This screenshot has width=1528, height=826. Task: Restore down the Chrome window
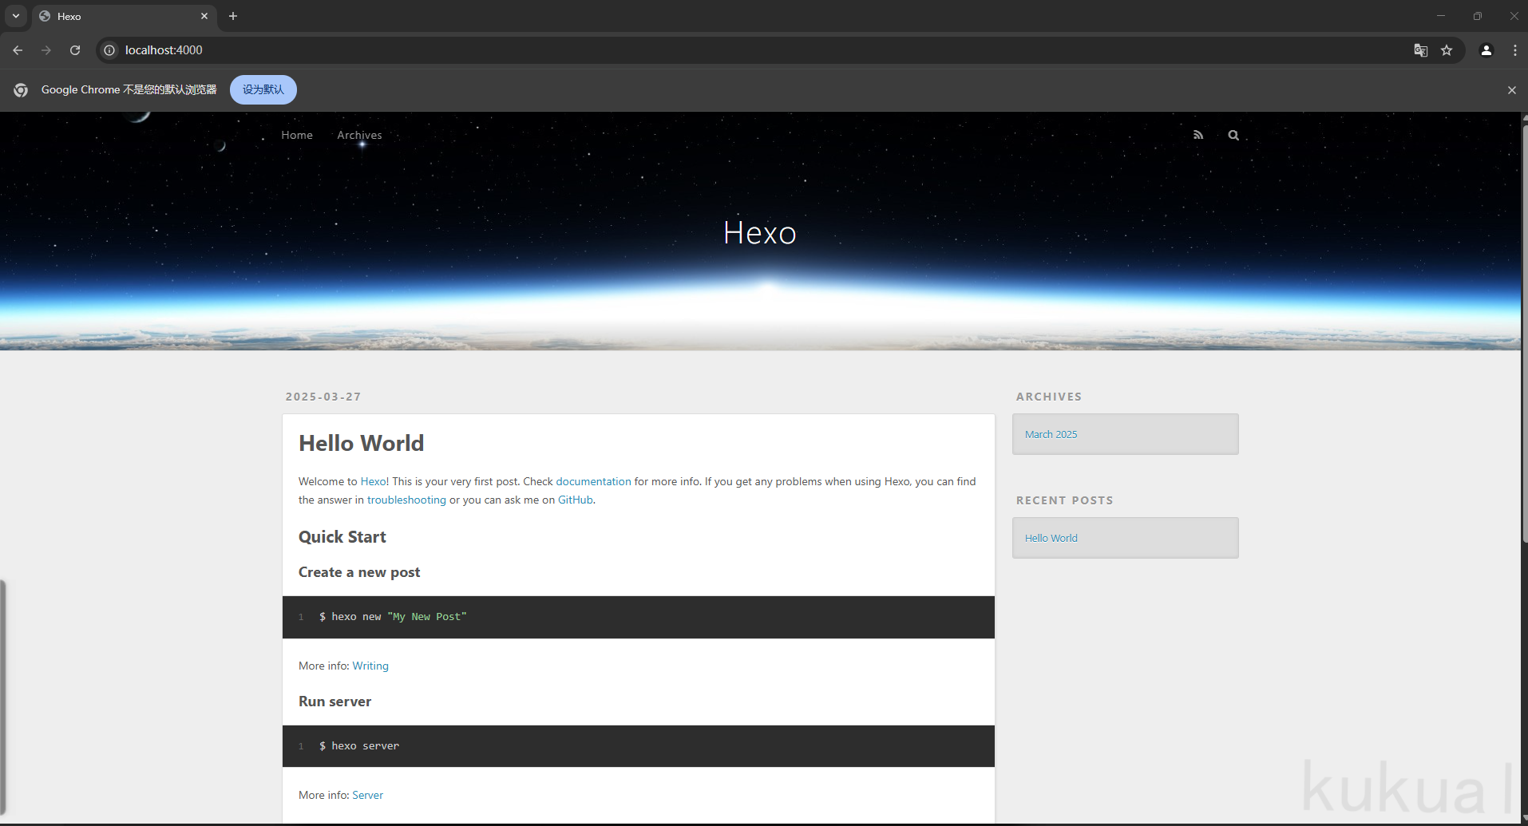tap(1478, 16)
